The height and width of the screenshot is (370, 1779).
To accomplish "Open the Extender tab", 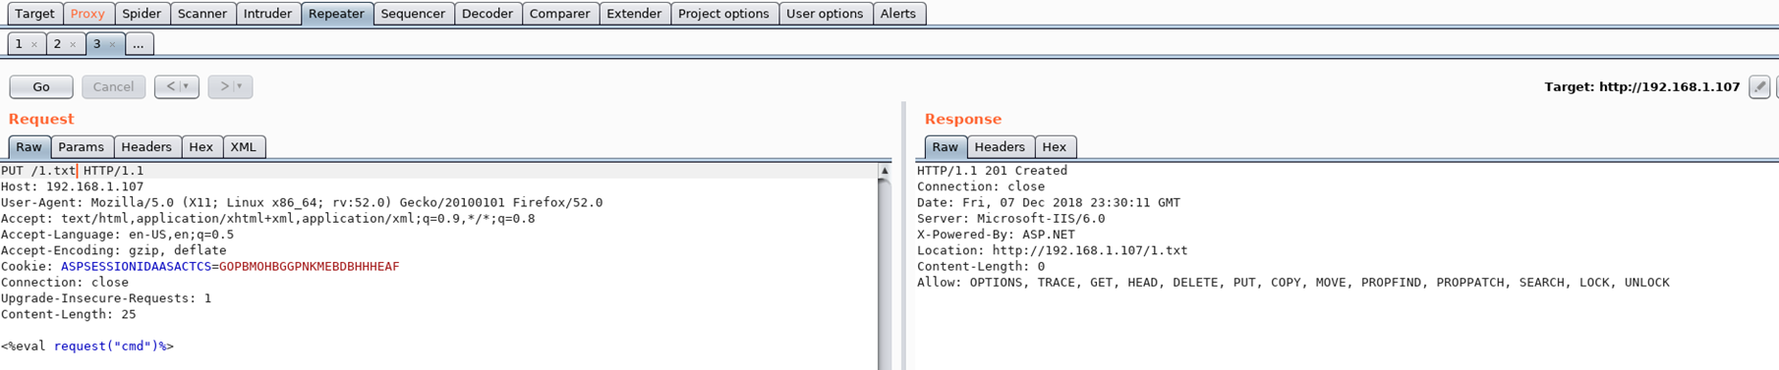I will (x=634, y=14).
